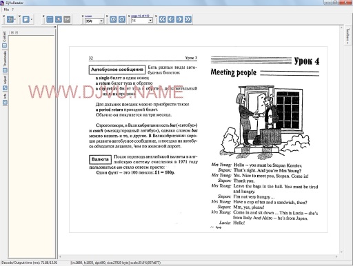
Task: Click the page layout icon
Action: [x=10, y=19]
